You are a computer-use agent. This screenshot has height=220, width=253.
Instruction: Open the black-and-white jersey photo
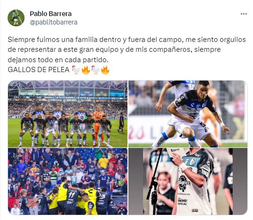tap(188, 181)
